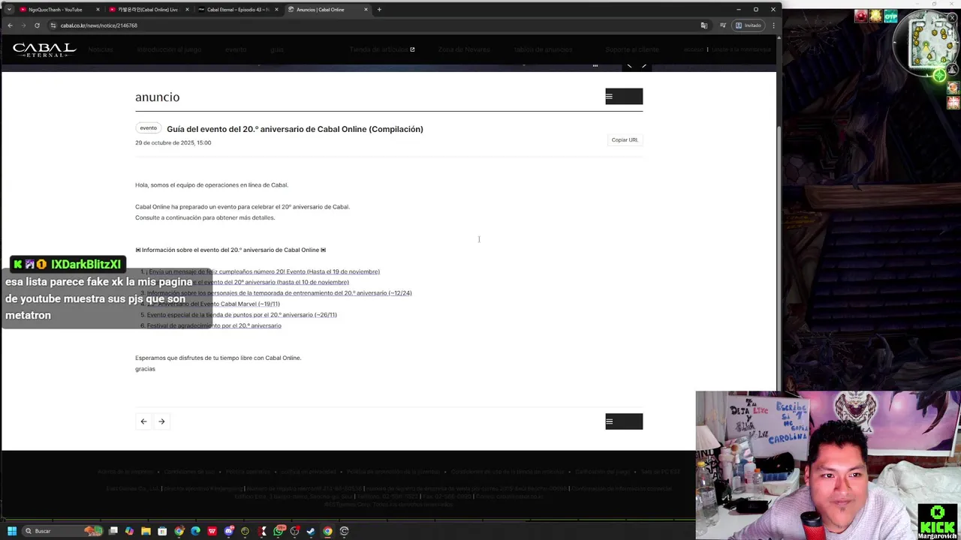Go to previous announcement with left arrow

(143, 421)
